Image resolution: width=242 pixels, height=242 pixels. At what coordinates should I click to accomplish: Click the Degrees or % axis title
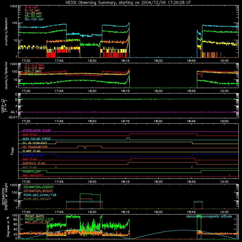(8, 227)
